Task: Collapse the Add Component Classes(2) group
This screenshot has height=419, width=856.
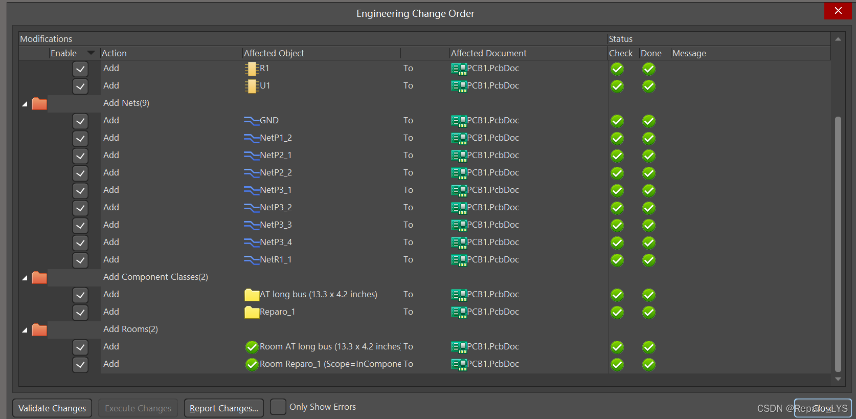Action: [25, 278]
